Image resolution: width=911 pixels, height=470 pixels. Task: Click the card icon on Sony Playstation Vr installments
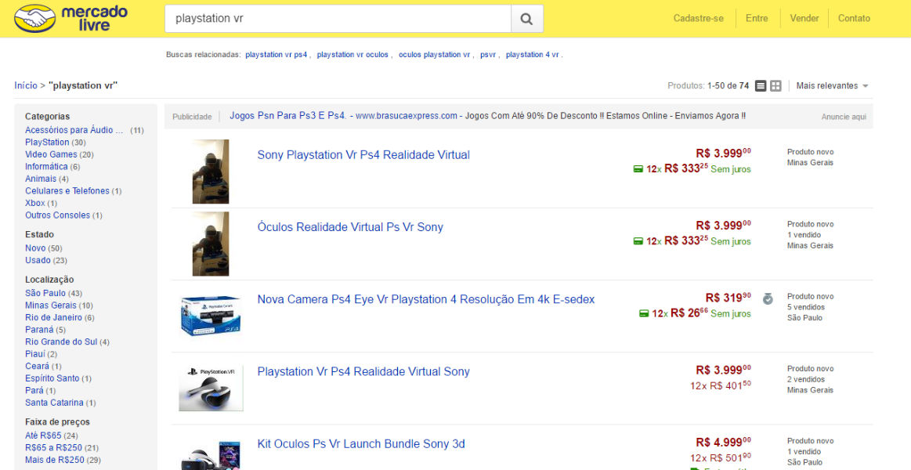tap(638, 169)
